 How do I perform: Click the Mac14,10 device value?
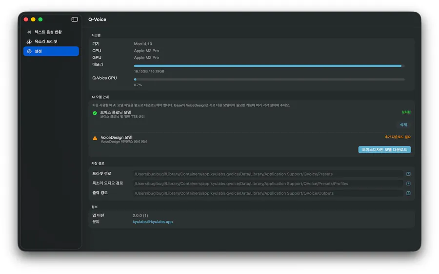tap(143, 44)
